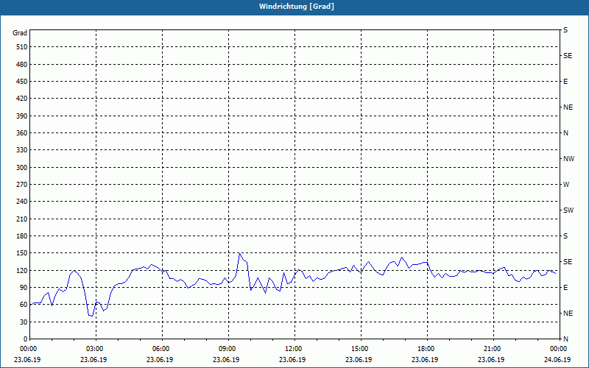Select the 240 y-axis value
Image resolution: width=589 pixels, height=368 pixels.
pos(22,201)
